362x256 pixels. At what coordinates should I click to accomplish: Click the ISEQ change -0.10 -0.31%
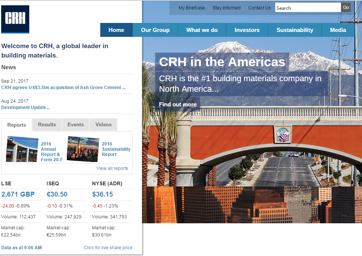click(x=60, y=206)
